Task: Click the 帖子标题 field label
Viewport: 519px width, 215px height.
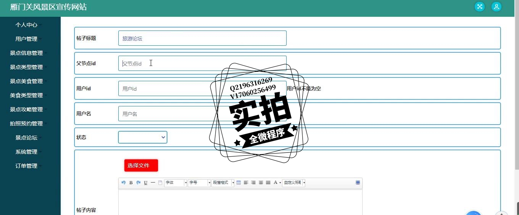Action: coord(86,38)
